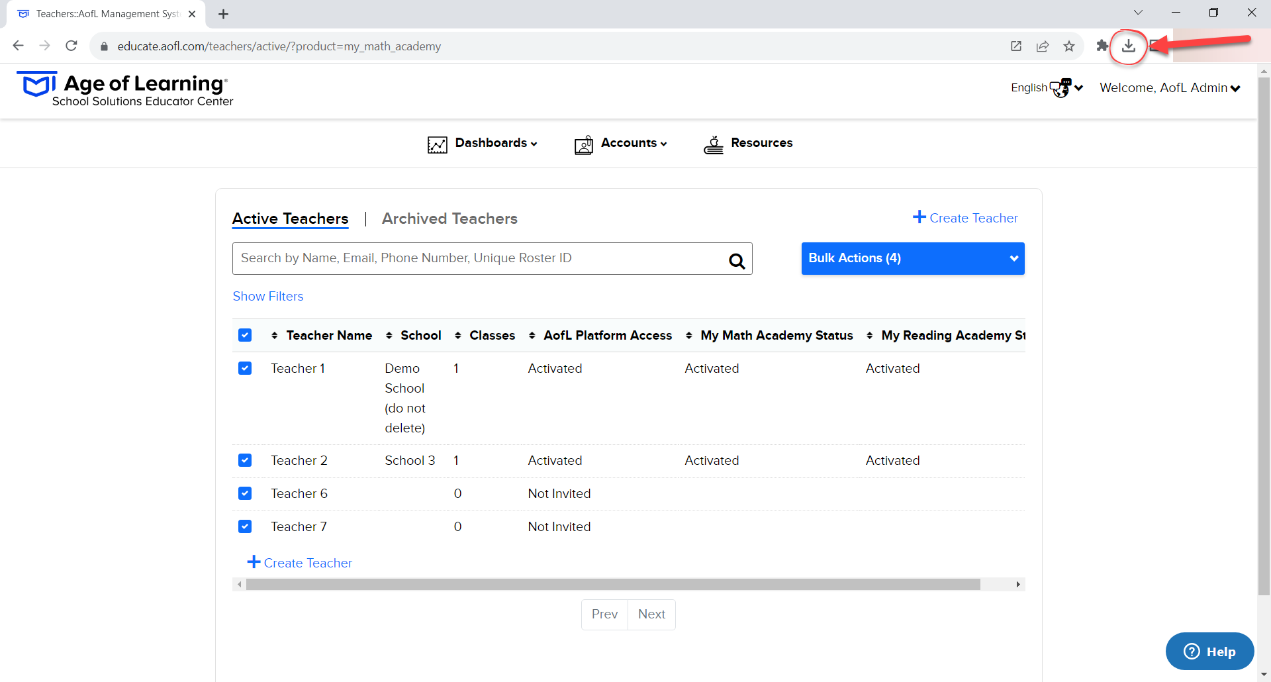The height and width of the screenshot is (682, 1271).
Task: Open the Dashboards dropdown menu
Action: [x=483, y=143]
